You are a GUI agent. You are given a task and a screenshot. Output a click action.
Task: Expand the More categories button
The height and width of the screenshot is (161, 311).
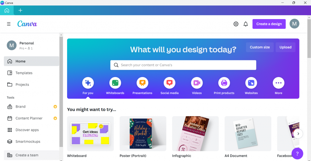[x=279, y=83]
